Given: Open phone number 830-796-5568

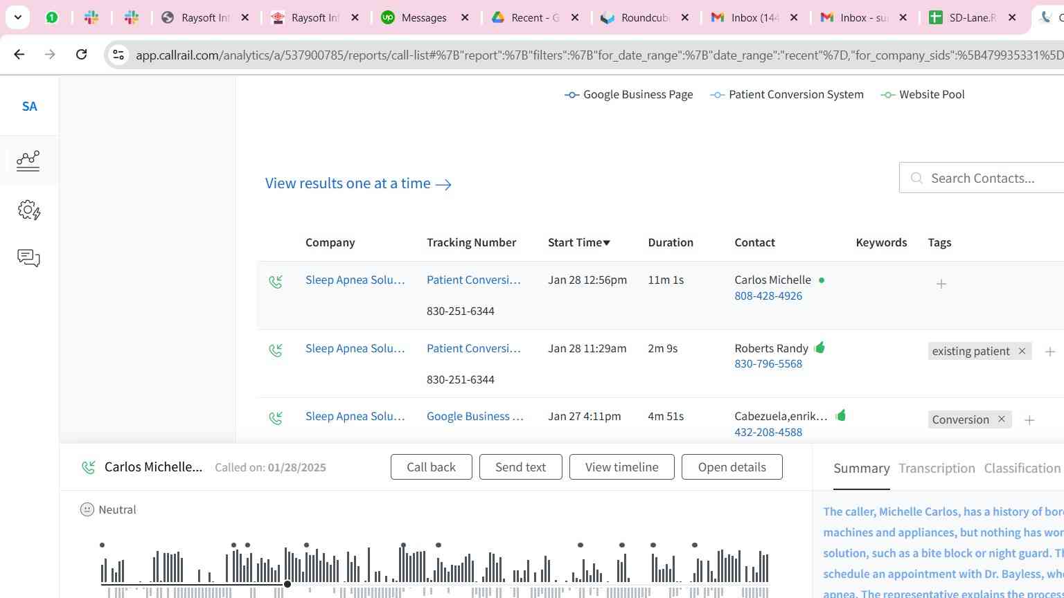Looking at the screenshot, I should (x=768, y=363).
